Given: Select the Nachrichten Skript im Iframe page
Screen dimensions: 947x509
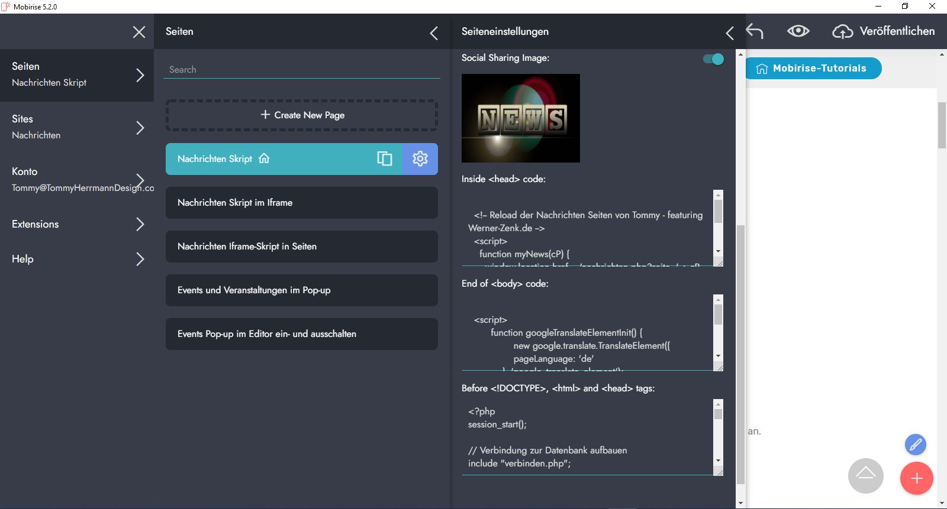Looking at the screenshot, I should [302, 203].
